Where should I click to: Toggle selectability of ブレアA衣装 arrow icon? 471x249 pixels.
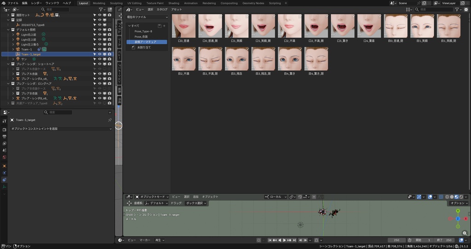[x=95, y=74]
